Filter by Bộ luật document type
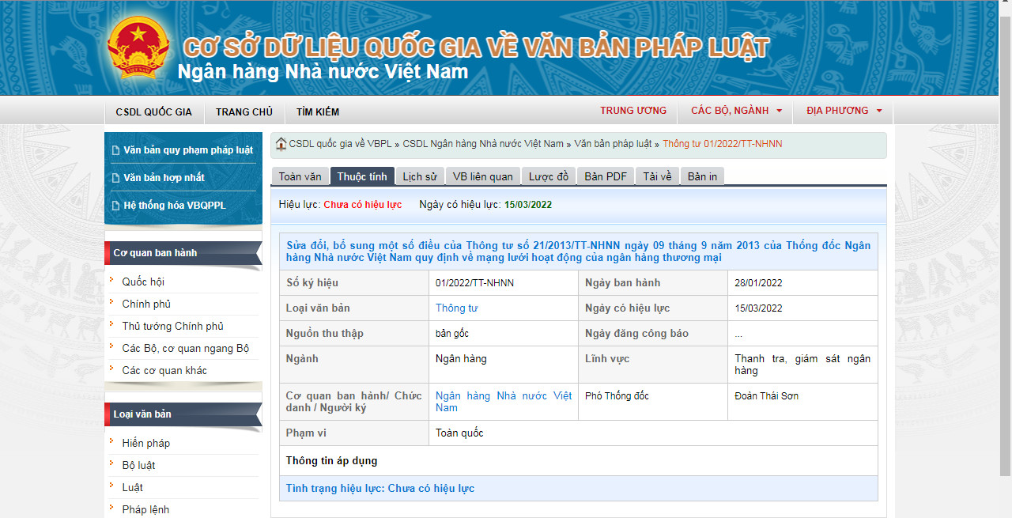1012x518 pixels. click(x=138, y=466)
